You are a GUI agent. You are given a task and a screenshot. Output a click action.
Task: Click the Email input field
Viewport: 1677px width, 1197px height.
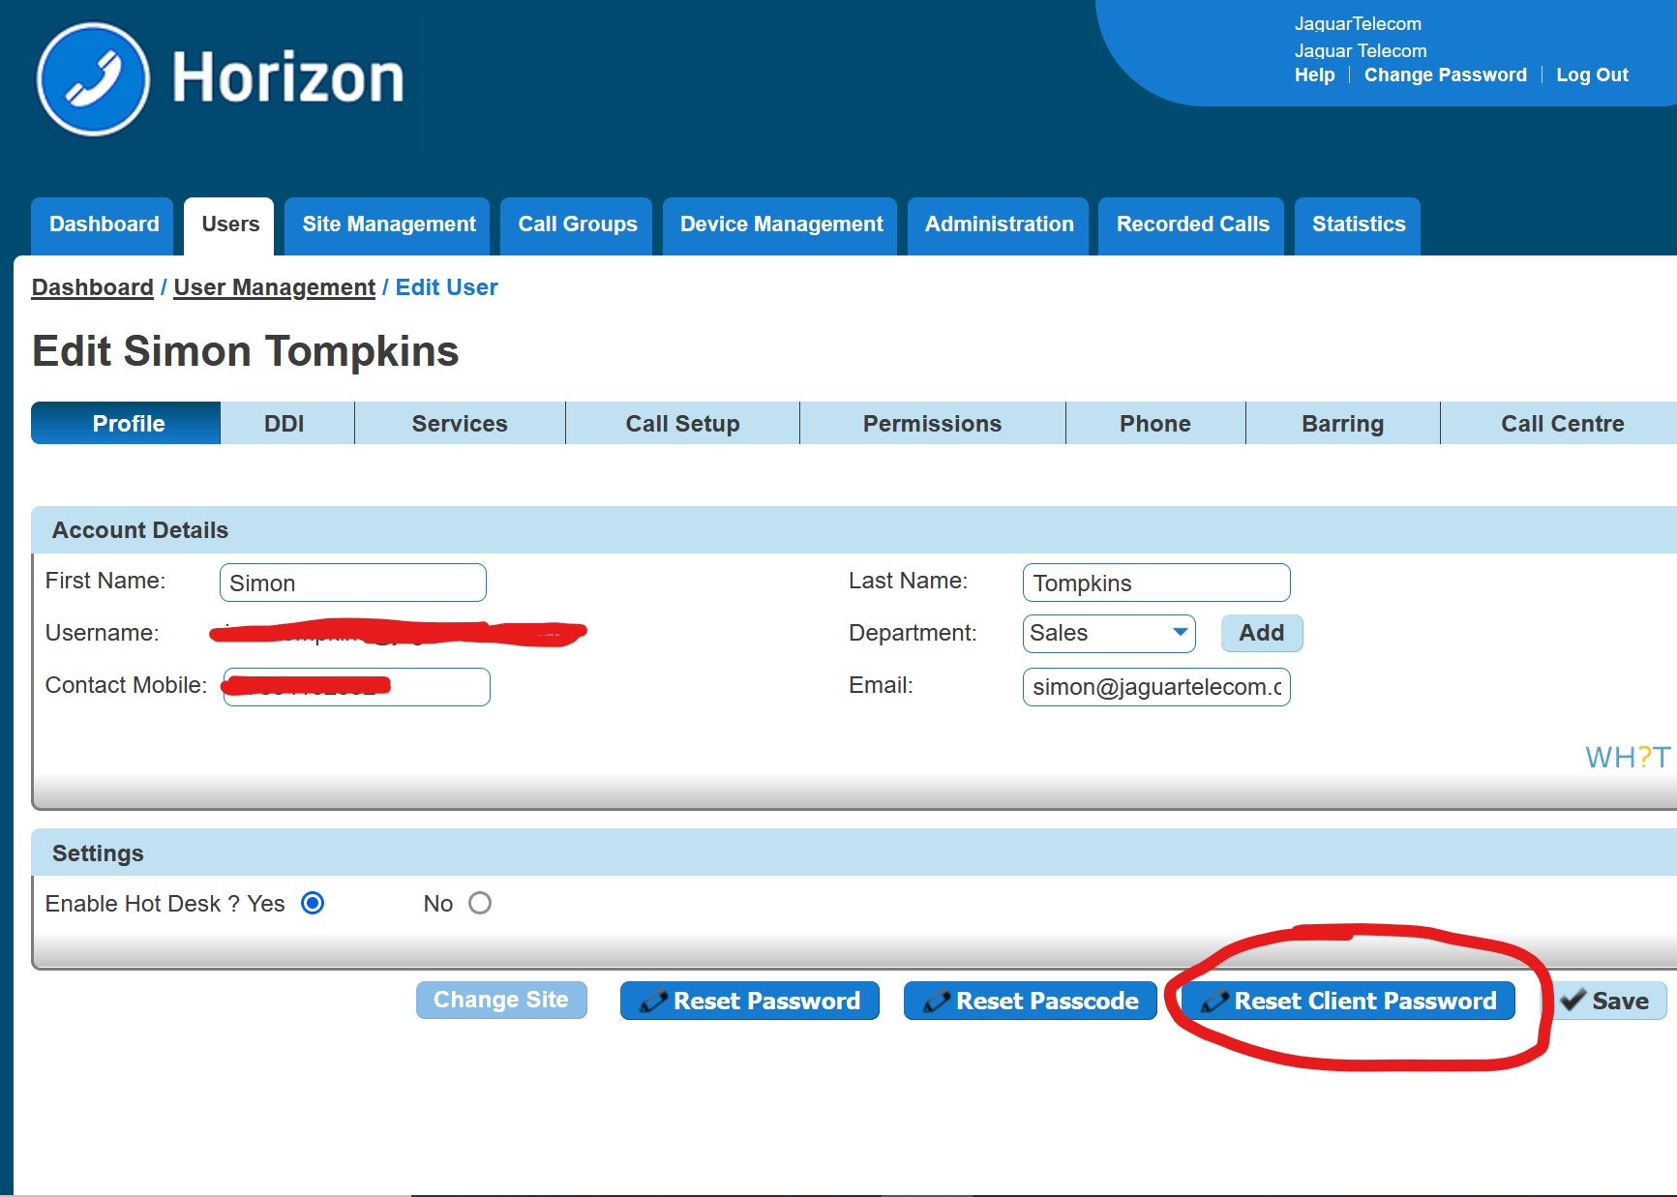click(1155, 687)
